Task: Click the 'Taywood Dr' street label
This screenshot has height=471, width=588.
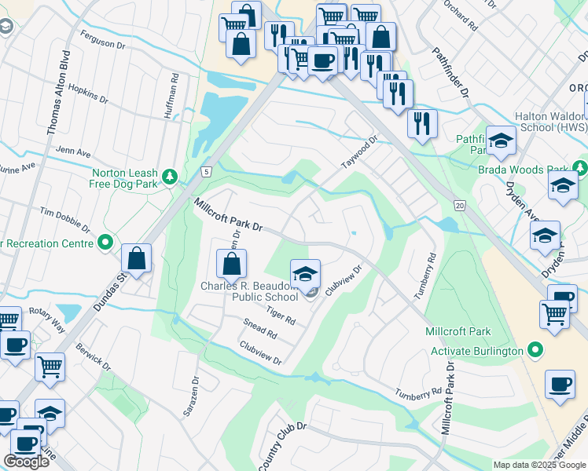Action: [x=359, y=152]
